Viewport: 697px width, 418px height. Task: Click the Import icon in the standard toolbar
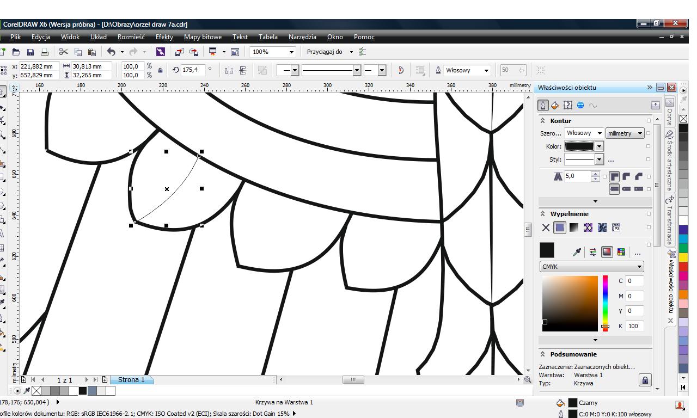(x=180, y=52)
